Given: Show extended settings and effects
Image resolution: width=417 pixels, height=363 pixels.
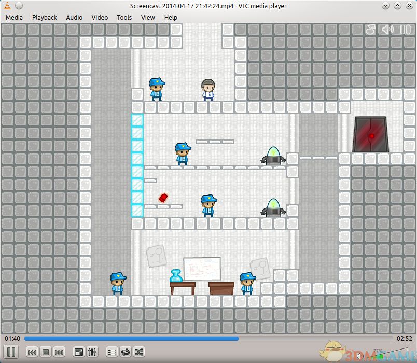Looking at the screenshot, I should (92, 353).
